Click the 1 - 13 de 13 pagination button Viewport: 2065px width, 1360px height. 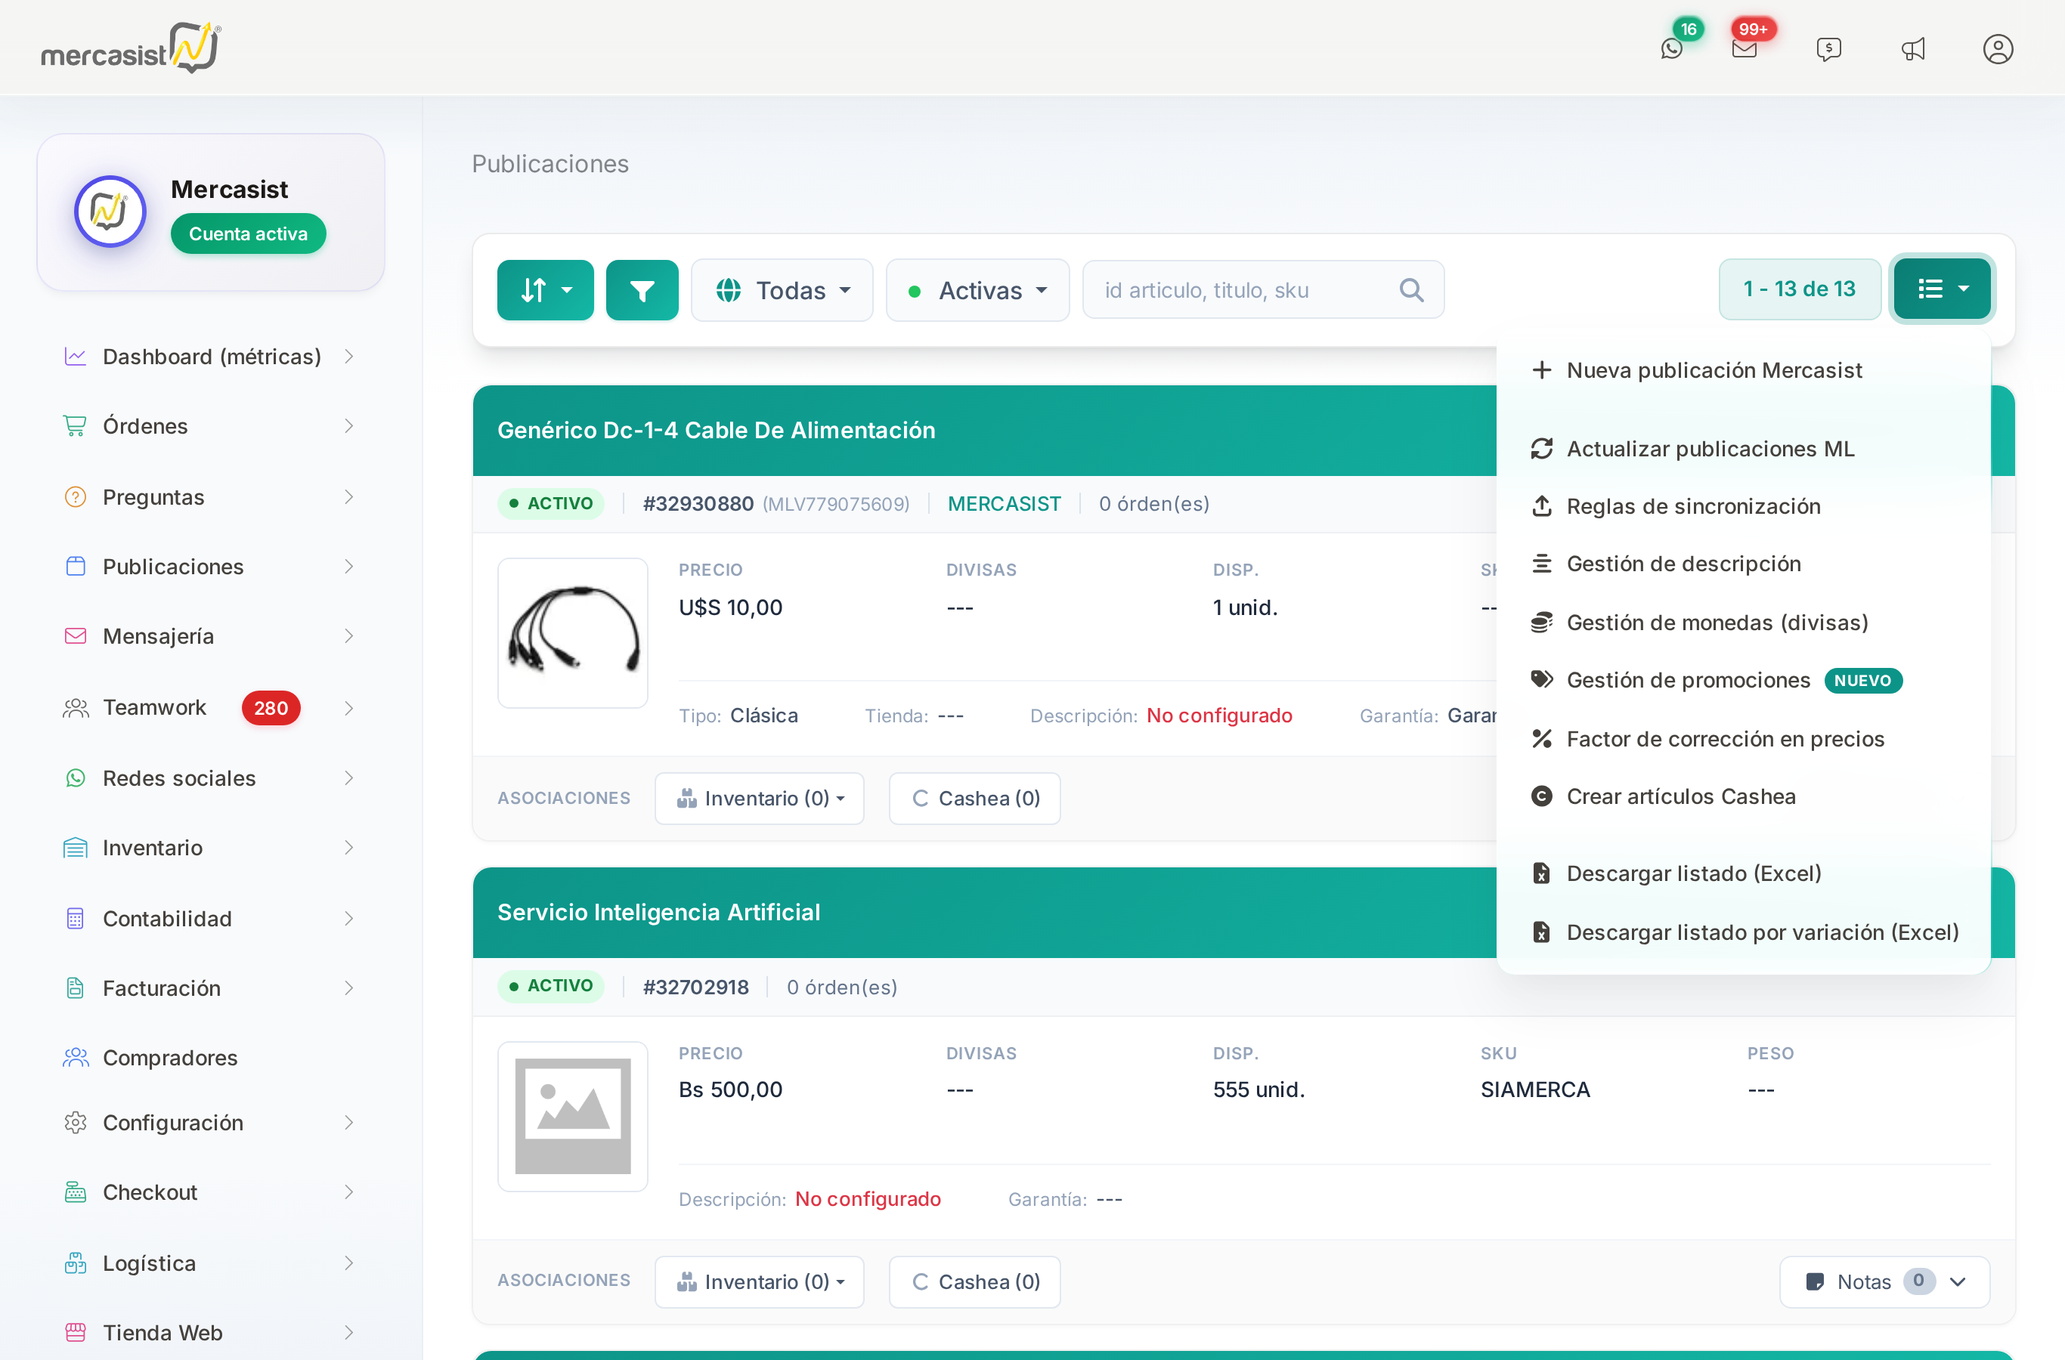click(1800, 289)
